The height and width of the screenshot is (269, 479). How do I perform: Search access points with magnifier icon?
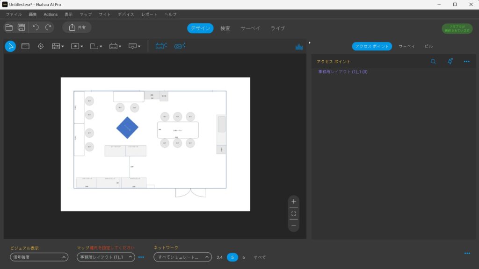click(433, 62)
